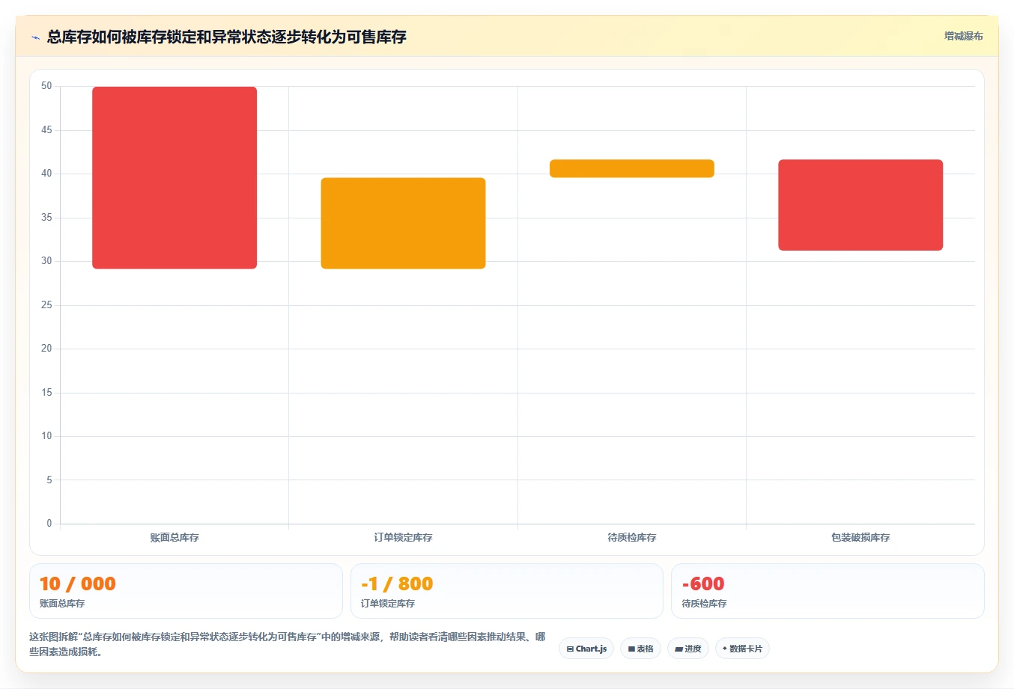Image resolution: width=1014 pixels, height=689 pixels.
Task: Click the chart title 总库存如何被库存锁定…
Action: (x=226, y=37)
